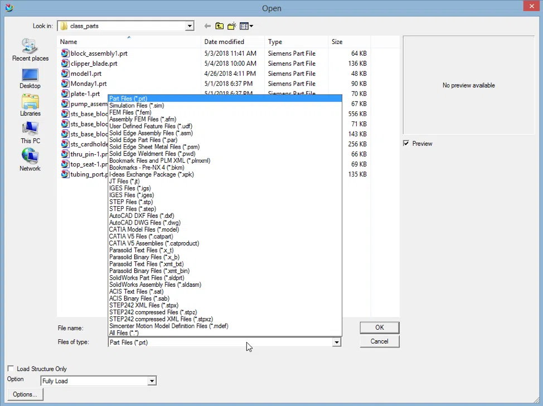543x406 pixels.
Task: Enable Load Structure Only checkbox
Action: click(x=11, y=369)
